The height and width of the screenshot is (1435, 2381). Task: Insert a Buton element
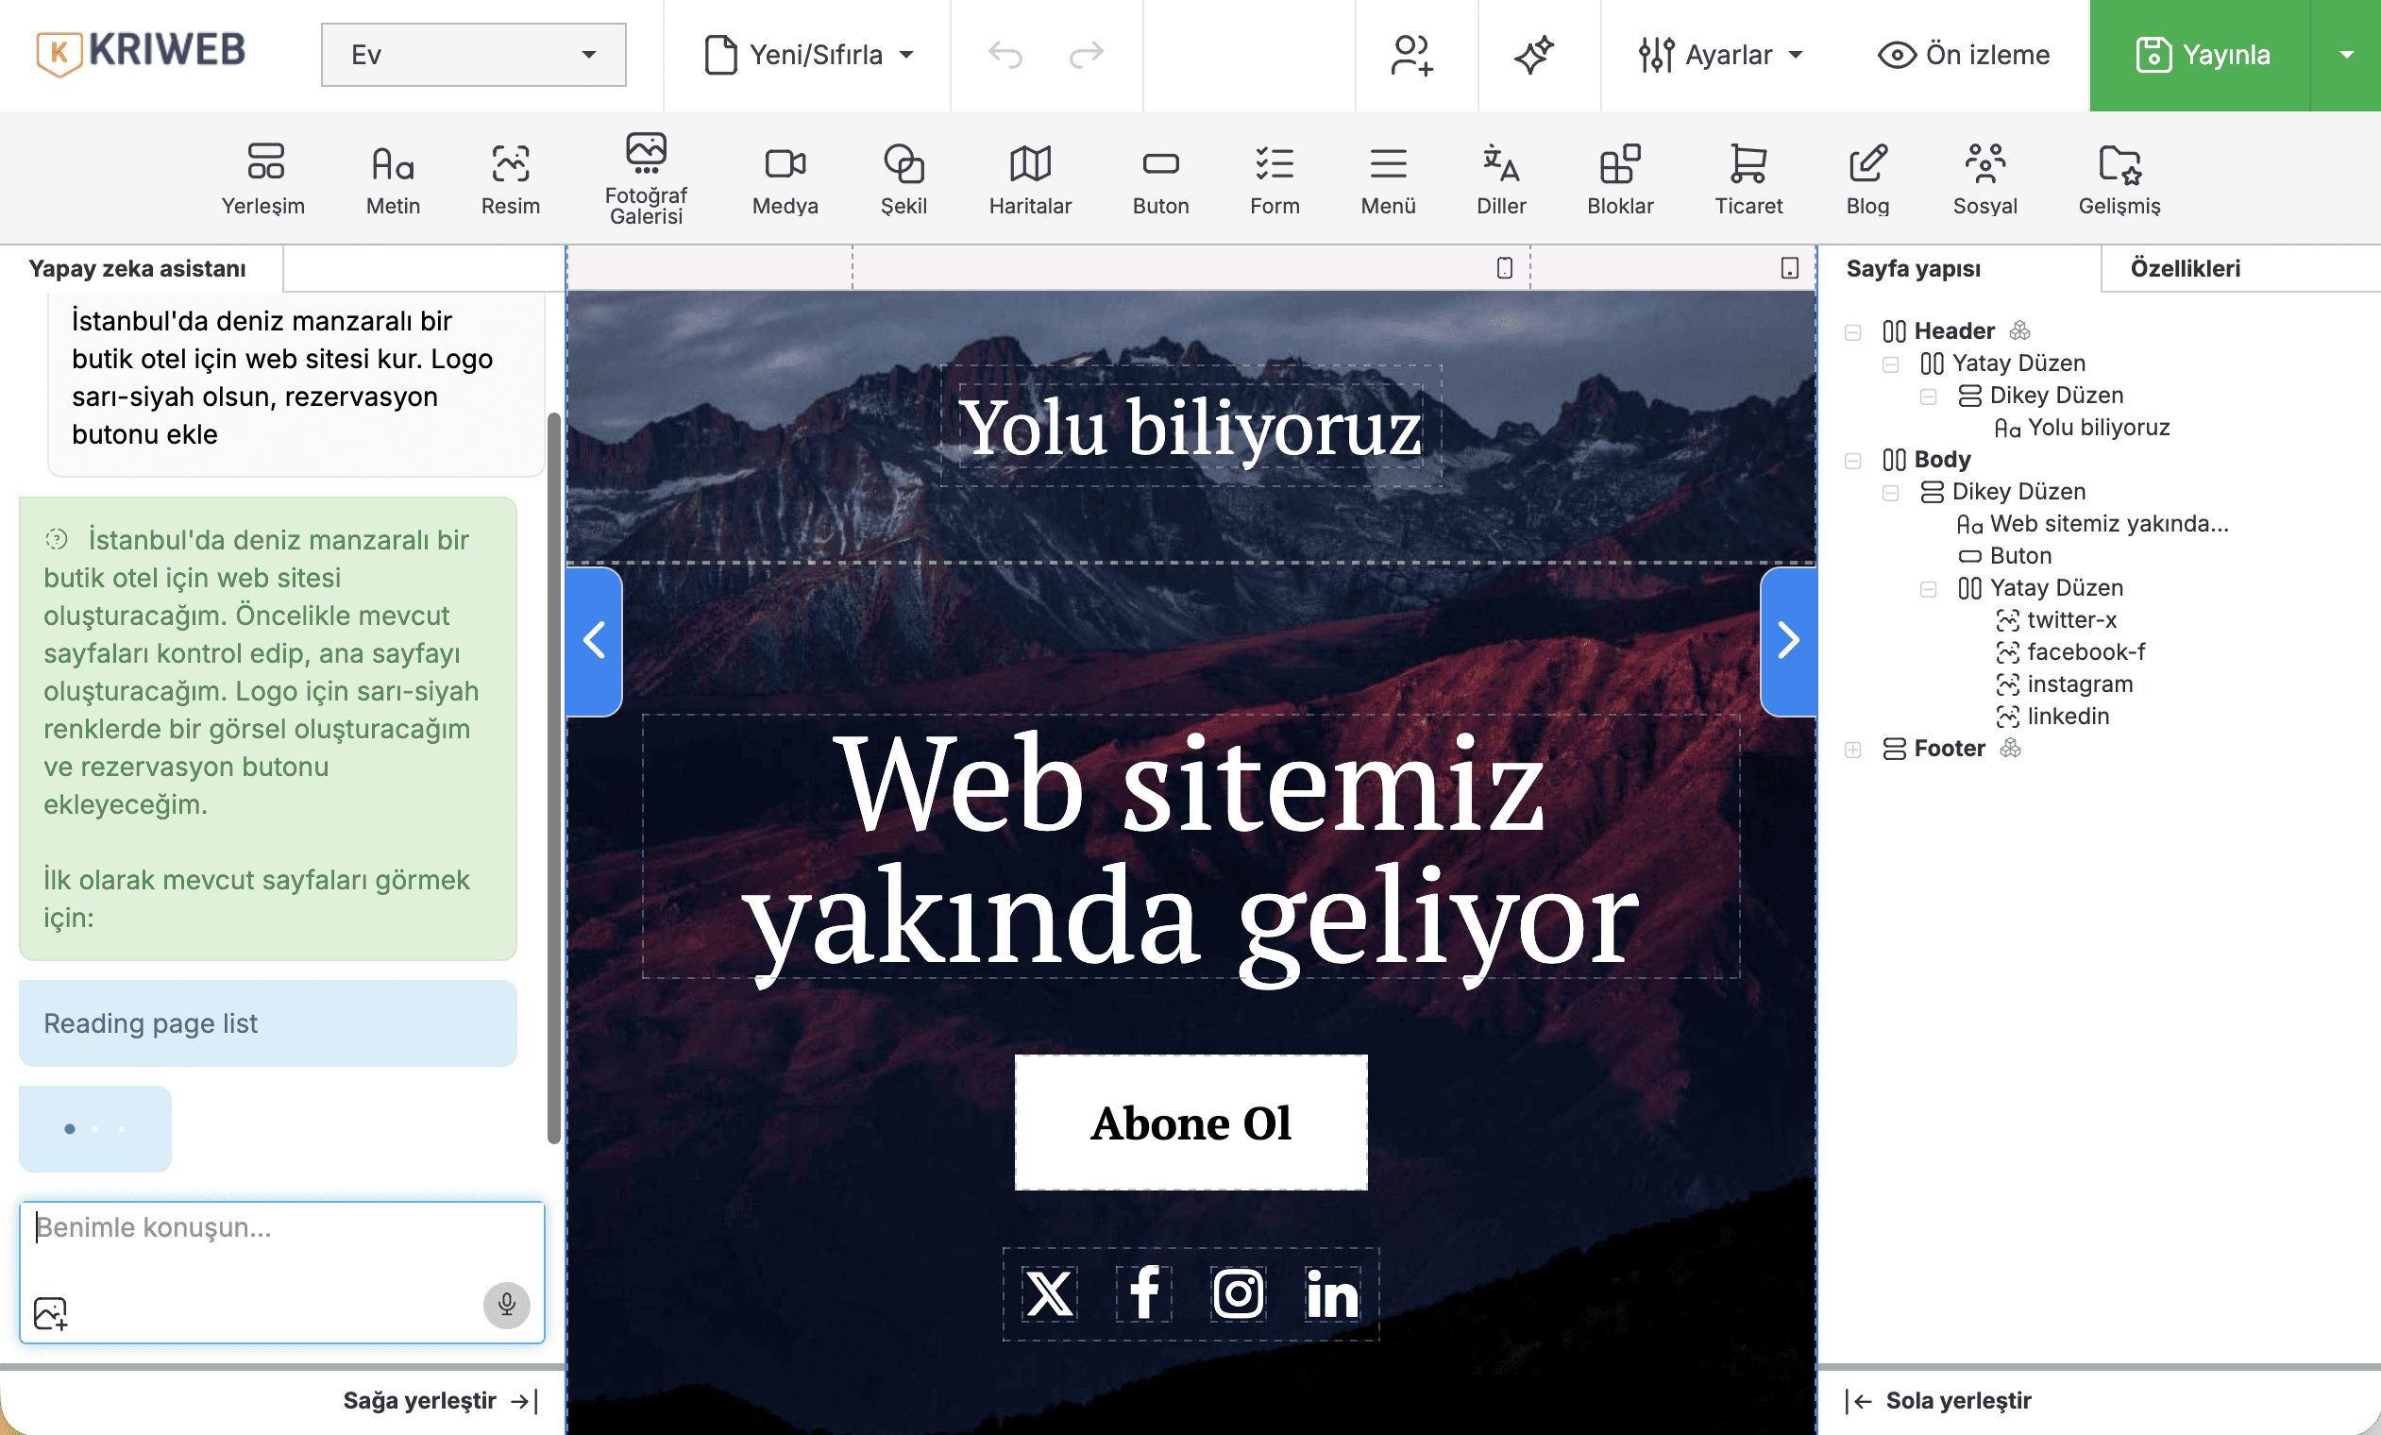(1159, 177)
